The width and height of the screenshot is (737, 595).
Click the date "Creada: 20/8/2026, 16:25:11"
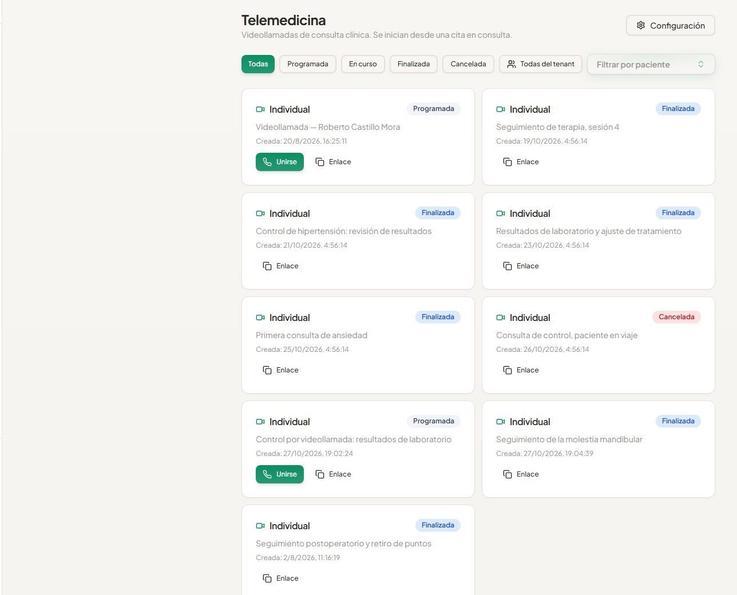pyautogui.click(x=301, y=141)
